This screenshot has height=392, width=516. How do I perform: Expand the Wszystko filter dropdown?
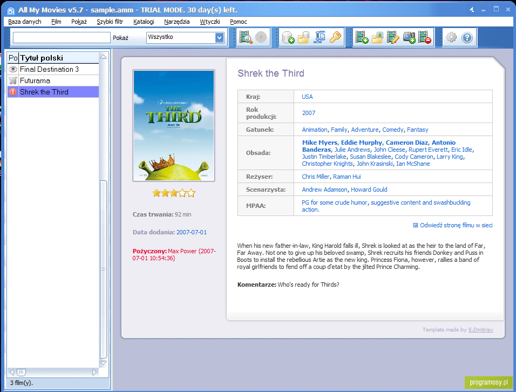220,37
